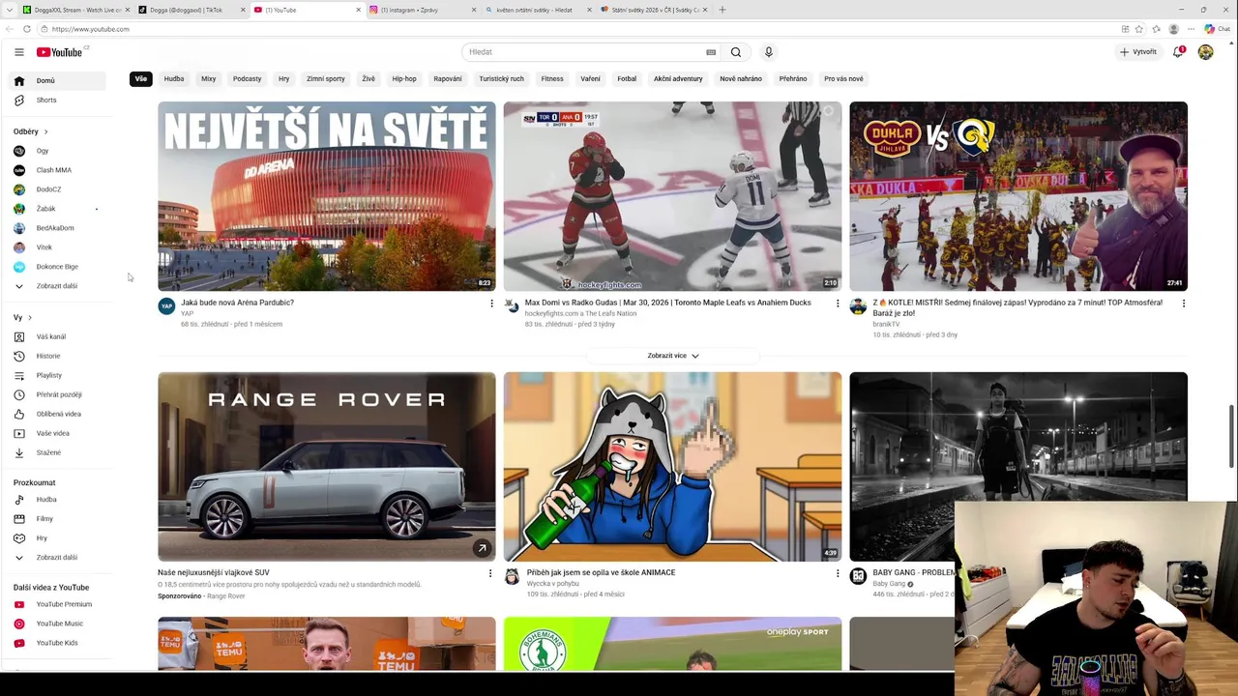Open the Range Rover ad thumbnail
The height and width of the screenshot is (696, 1238).
(x=327, y=467)
